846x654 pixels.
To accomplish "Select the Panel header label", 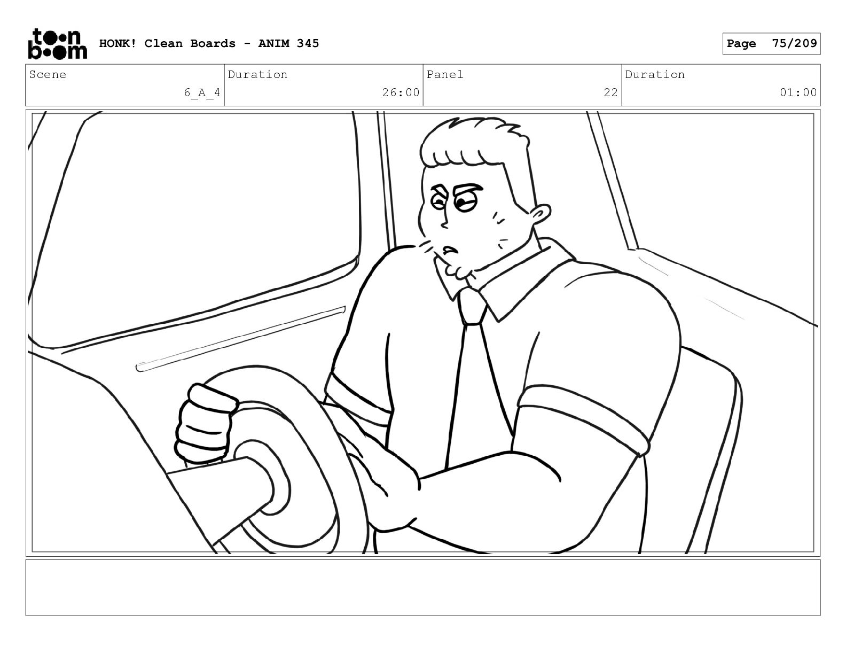I will click(445, 75).
